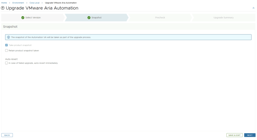Navigate to Home via breadcrumb
The image size is (257, 140).
click(x=4, y=3)
